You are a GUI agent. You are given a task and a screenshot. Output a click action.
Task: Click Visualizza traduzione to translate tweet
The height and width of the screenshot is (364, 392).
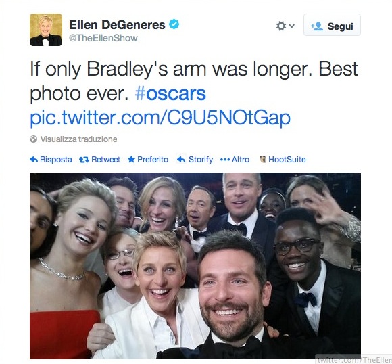[x=79, y=139]
